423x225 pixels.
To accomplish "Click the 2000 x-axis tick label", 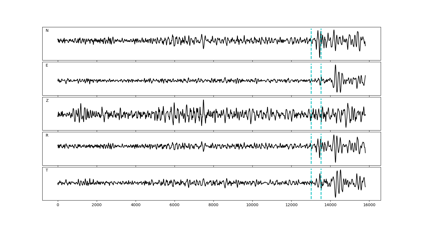I will (x=97, y=205).
